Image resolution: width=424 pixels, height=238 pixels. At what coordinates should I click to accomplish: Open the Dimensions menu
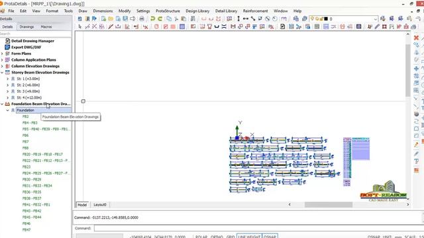coord(103,11)
